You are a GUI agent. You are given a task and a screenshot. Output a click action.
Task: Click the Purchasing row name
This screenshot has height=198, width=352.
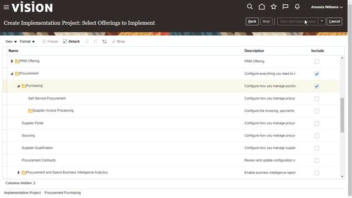pyautogui.click(x=34, y=86)
